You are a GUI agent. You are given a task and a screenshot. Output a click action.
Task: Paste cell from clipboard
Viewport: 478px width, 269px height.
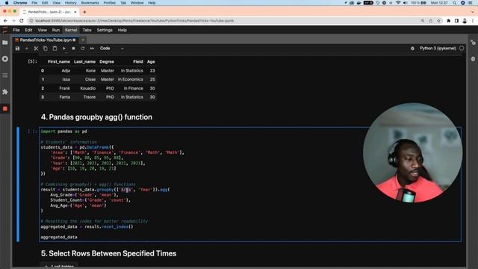[55, 49]
